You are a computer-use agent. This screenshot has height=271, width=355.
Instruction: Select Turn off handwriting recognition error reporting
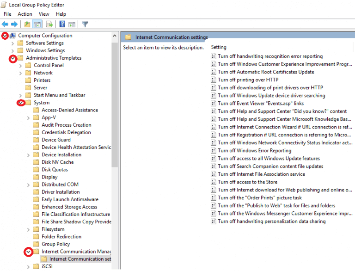coord(270,56)
